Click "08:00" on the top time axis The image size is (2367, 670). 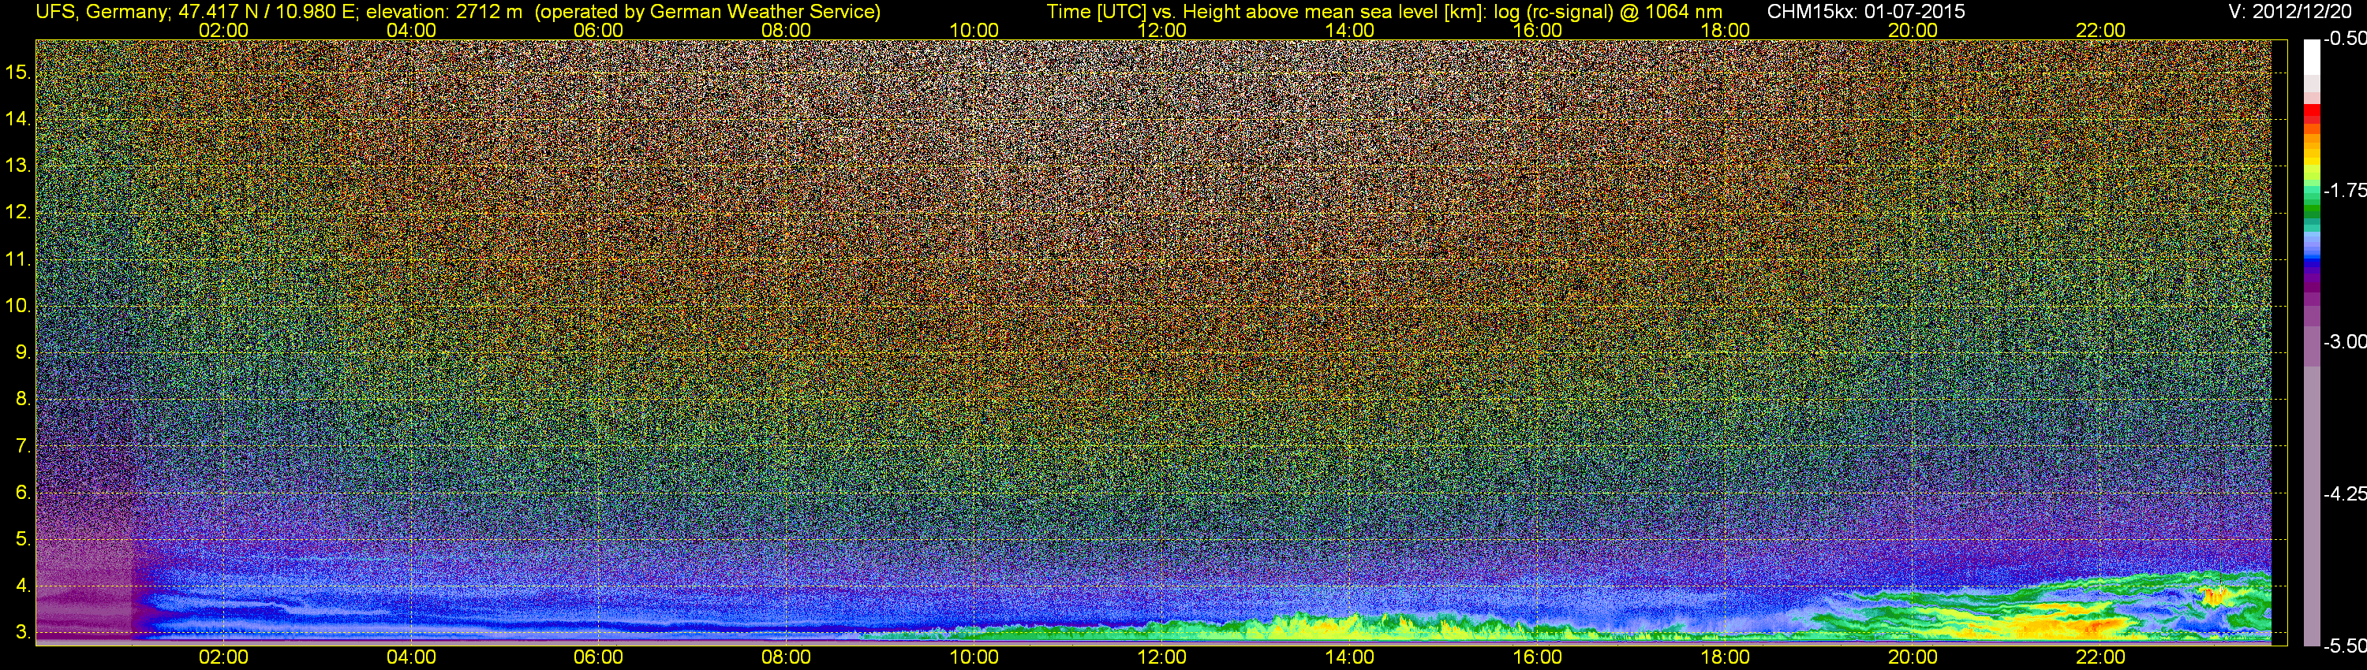coord(787,30)
